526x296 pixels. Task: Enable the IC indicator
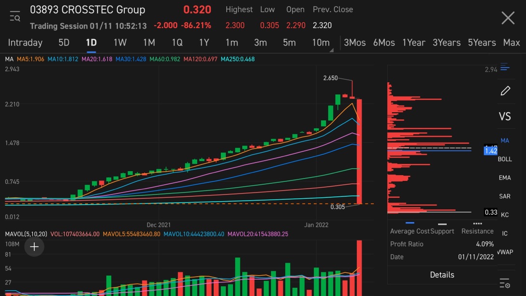point(505,233)
